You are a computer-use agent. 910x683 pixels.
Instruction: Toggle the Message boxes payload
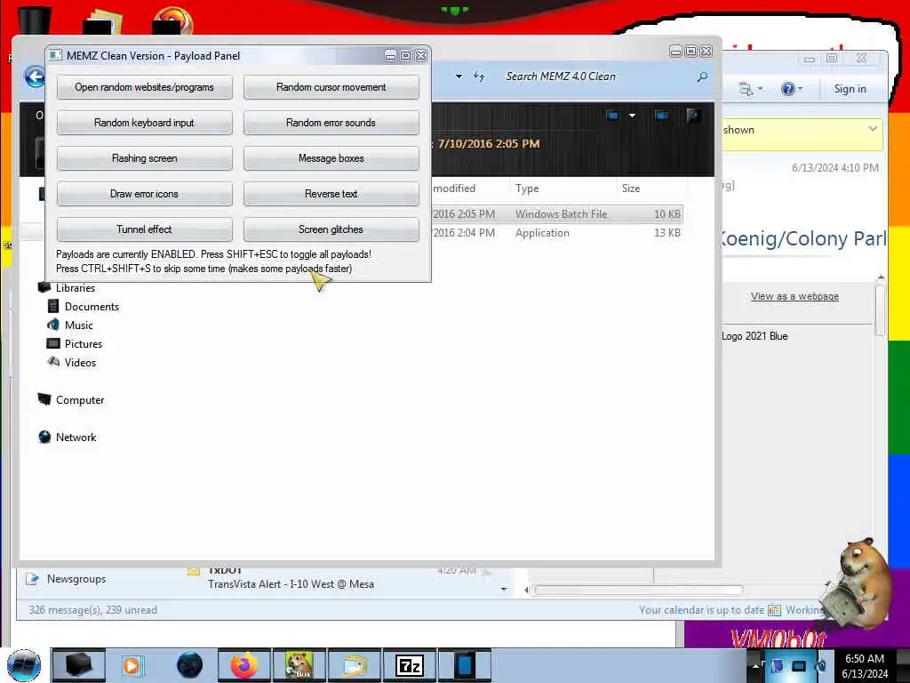coord(331,158)
